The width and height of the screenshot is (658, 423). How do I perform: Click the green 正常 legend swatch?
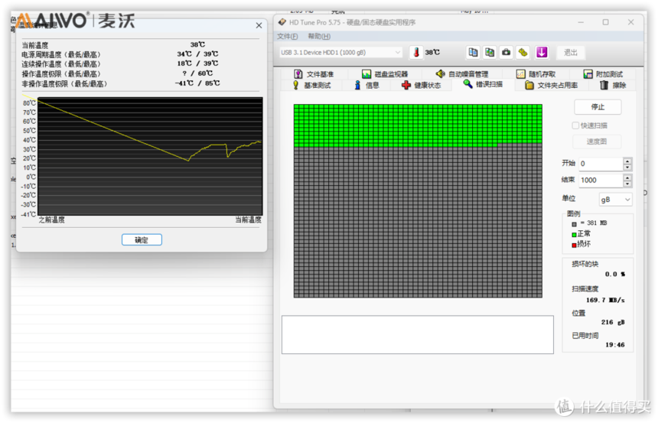(574, 235)
